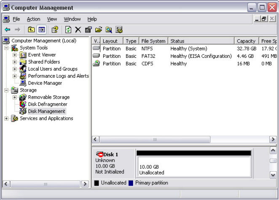This screenshot has height=200, width=279.
Task: Open the Action menu
Action: click(x=34, y=19)
